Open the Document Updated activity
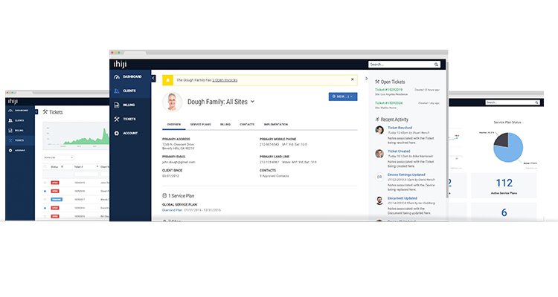The height and width of the screenshot is (297, 558). click(402, 198)
